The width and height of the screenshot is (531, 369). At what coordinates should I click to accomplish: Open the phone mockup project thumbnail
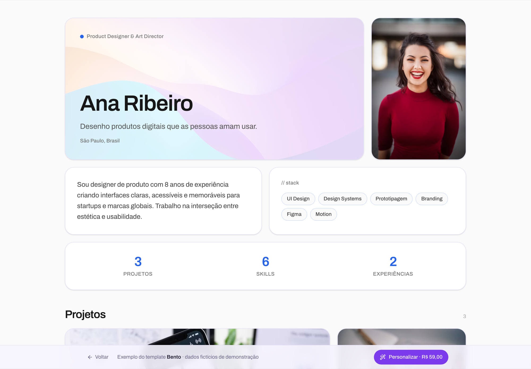(197, 337)
